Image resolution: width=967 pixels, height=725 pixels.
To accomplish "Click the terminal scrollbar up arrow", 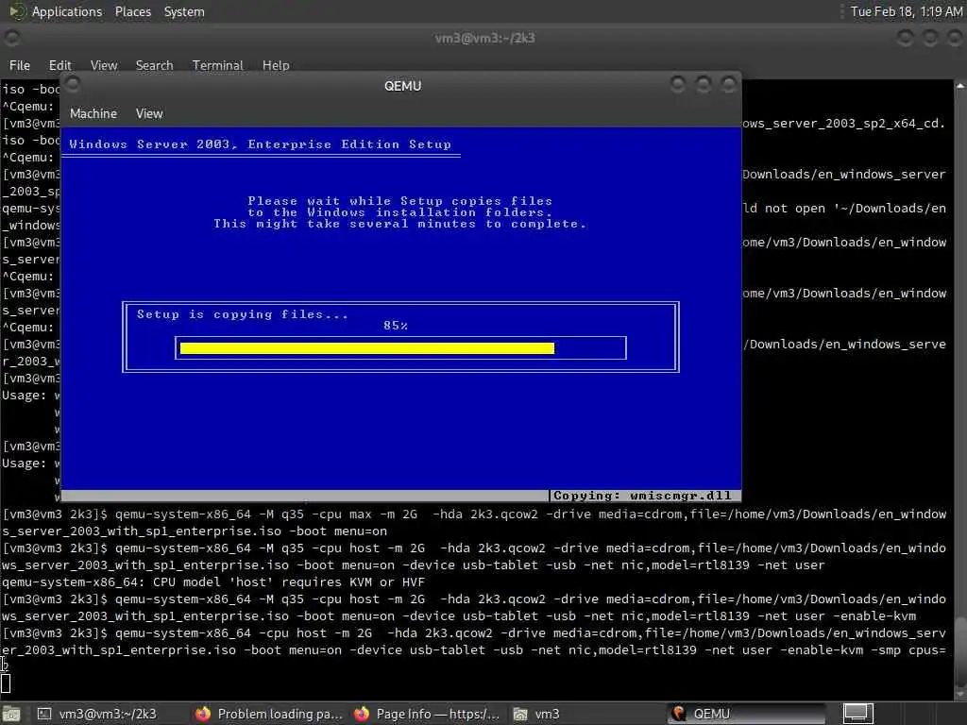I will coord(960,86).
